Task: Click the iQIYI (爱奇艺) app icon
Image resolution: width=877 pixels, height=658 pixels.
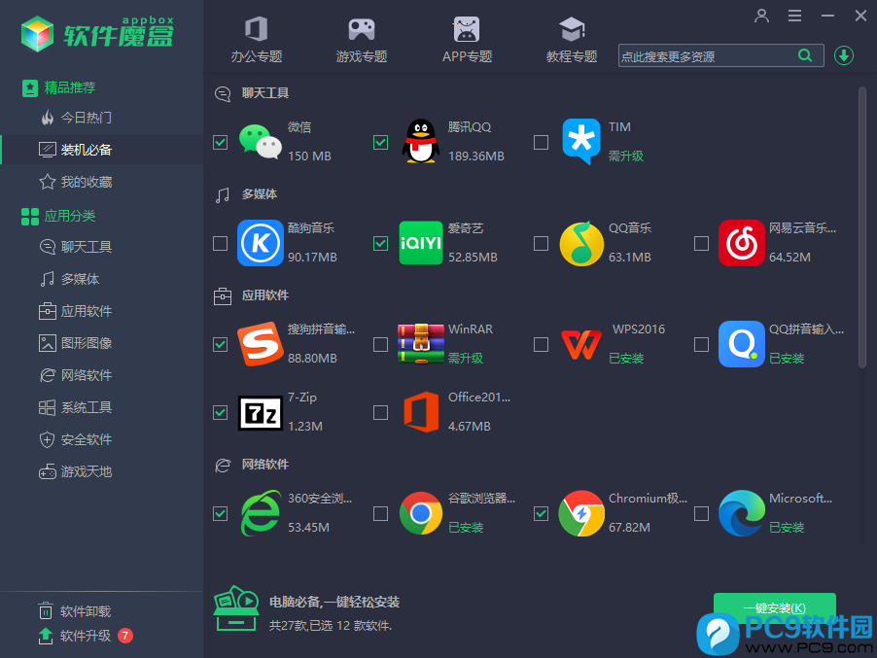Action: click(x=421, y=243)
